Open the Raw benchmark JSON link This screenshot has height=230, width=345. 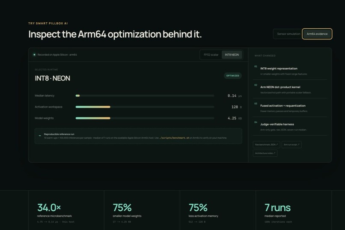point(266,145)
